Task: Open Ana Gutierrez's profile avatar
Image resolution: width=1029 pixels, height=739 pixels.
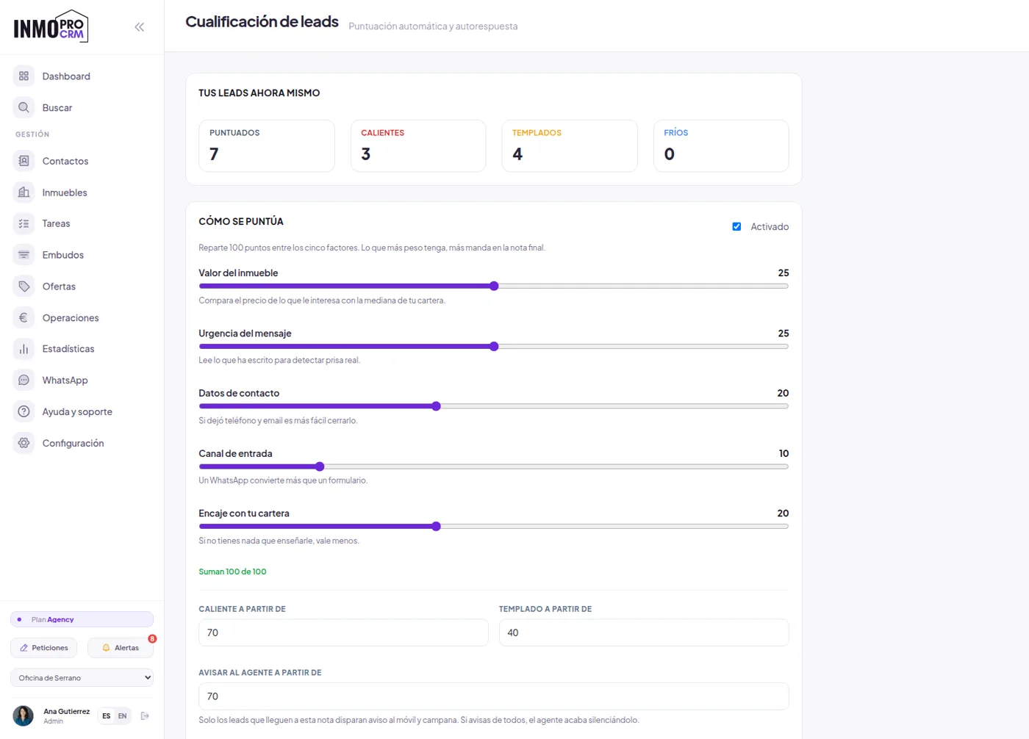Action: coord(24,715)
